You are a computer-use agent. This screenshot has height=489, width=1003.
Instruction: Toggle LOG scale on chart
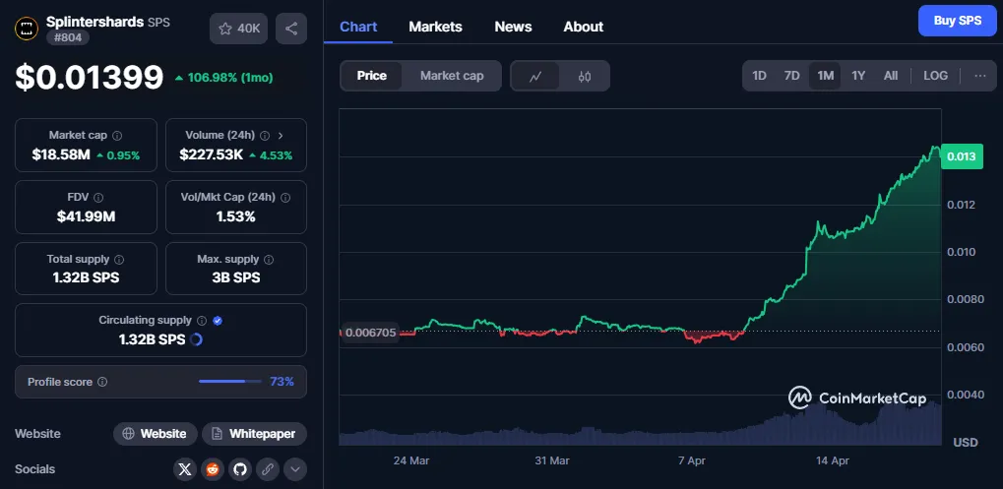[x=936, y=76]
